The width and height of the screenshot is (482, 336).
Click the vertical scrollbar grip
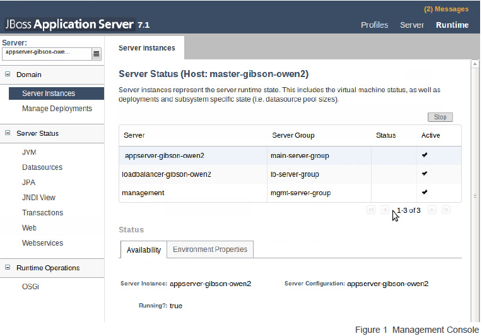[x=475, y=196]
